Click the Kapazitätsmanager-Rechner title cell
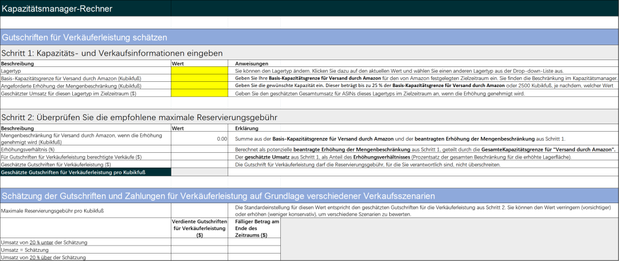619x261 pixels. [85, 9]
